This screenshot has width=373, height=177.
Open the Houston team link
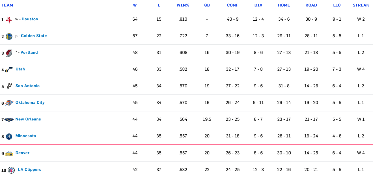(x=30, y=19)
